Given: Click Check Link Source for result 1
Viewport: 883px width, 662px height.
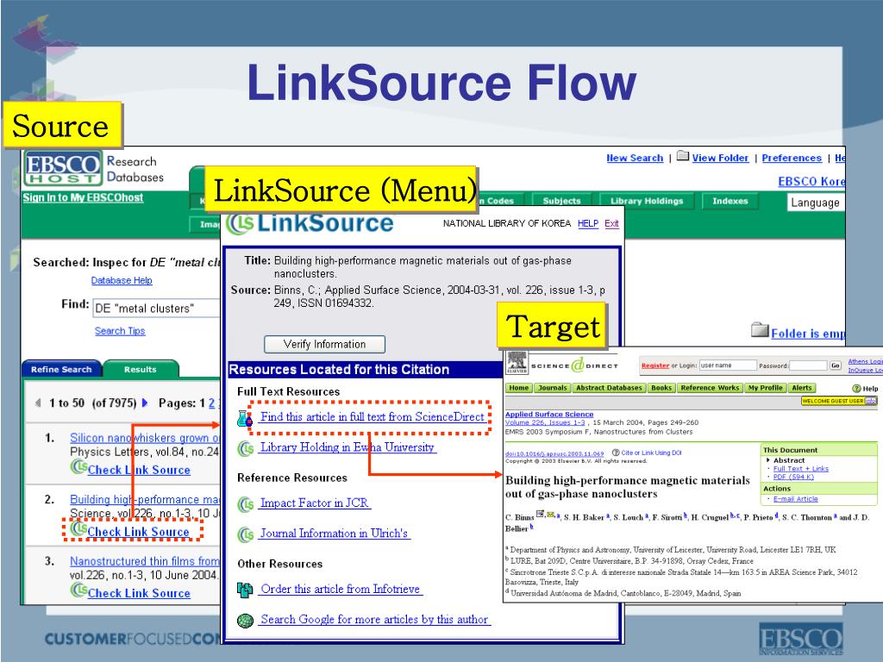Looking at the screenshot, I should 139,470.
